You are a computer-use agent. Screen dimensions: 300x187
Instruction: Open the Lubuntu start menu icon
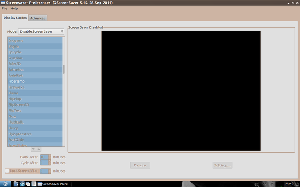coord(5,184)
